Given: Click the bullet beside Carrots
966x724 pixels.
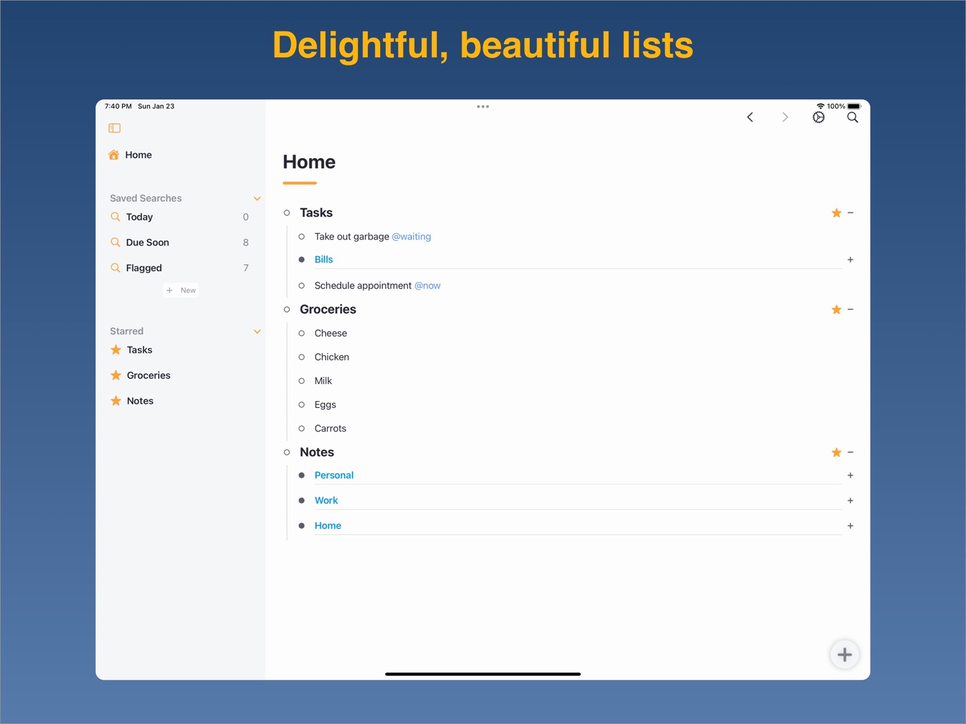Looking at the screenshot, I should point(302,429).
